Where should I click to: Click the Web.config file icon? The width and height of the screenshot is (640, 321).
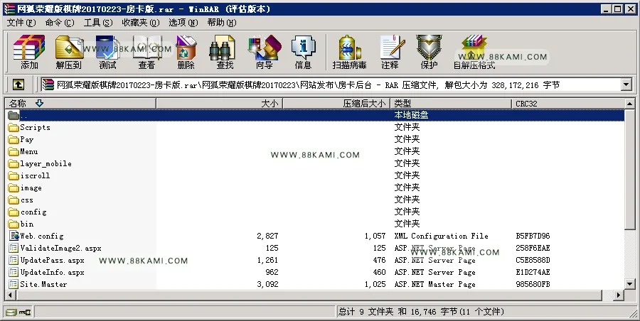pos(14,236)
